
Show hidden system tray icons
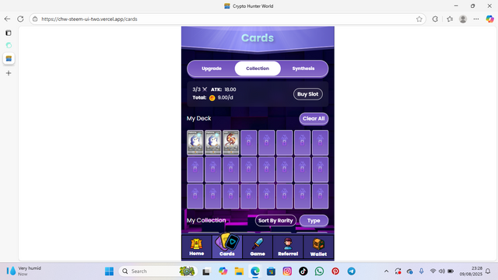point(386,271)
